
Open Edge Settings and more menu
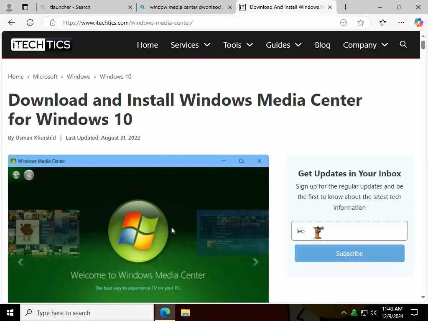[x=401, y=23]
